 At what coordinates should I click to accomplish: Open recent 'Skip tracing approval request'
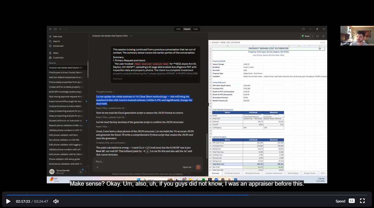point(66,96)
